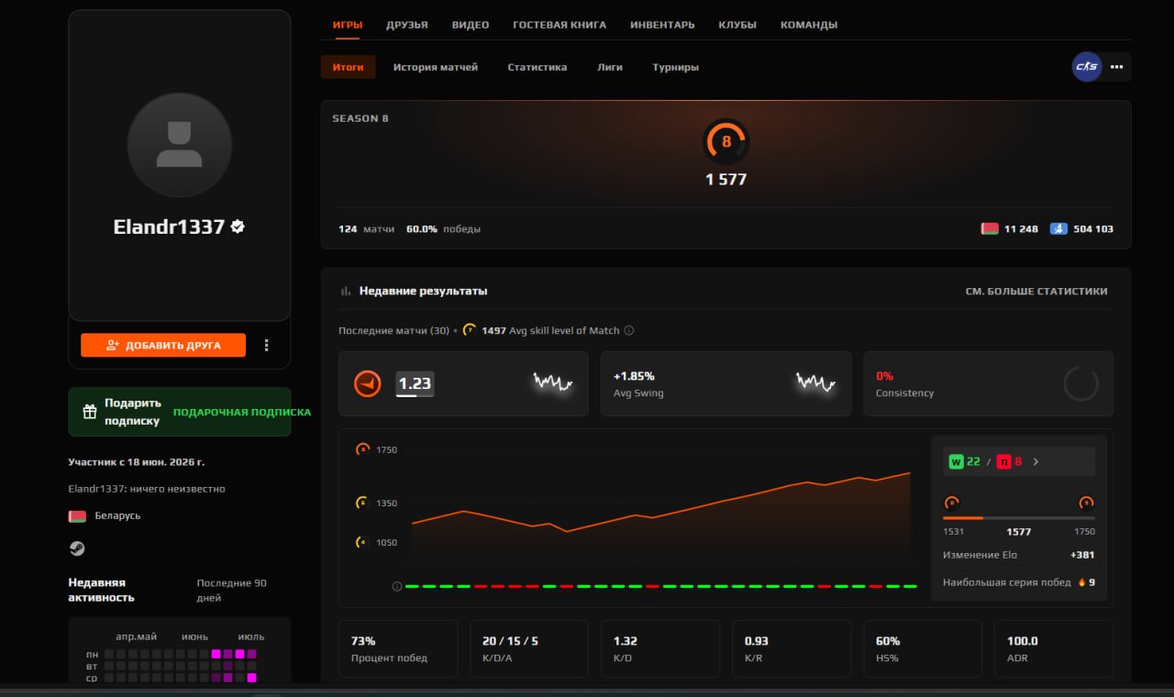Image resolution: width=1174 pixels, height=697 pixels.
Task: Click the 504 103 region rank
Action: [1093, 228]
